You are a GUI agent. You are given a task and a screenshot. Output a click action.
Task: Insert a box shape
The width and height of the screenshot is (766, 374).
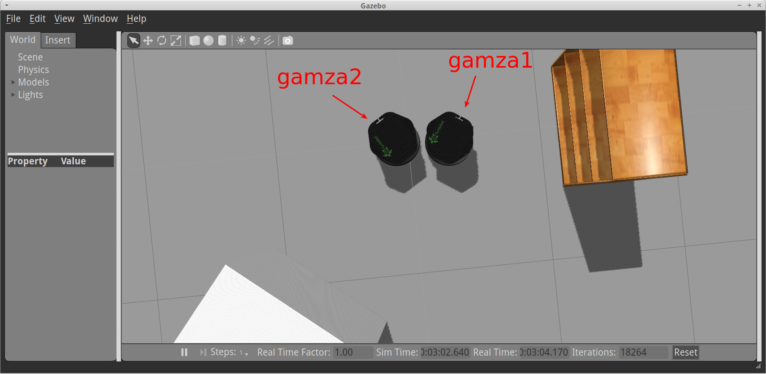pyautogui.click(x=194, y=41)
